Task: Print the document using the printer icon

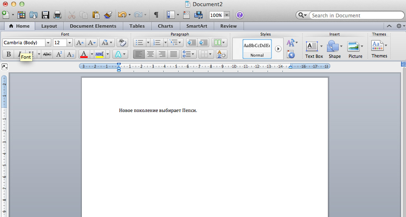Action: click(x=57, y=15)
